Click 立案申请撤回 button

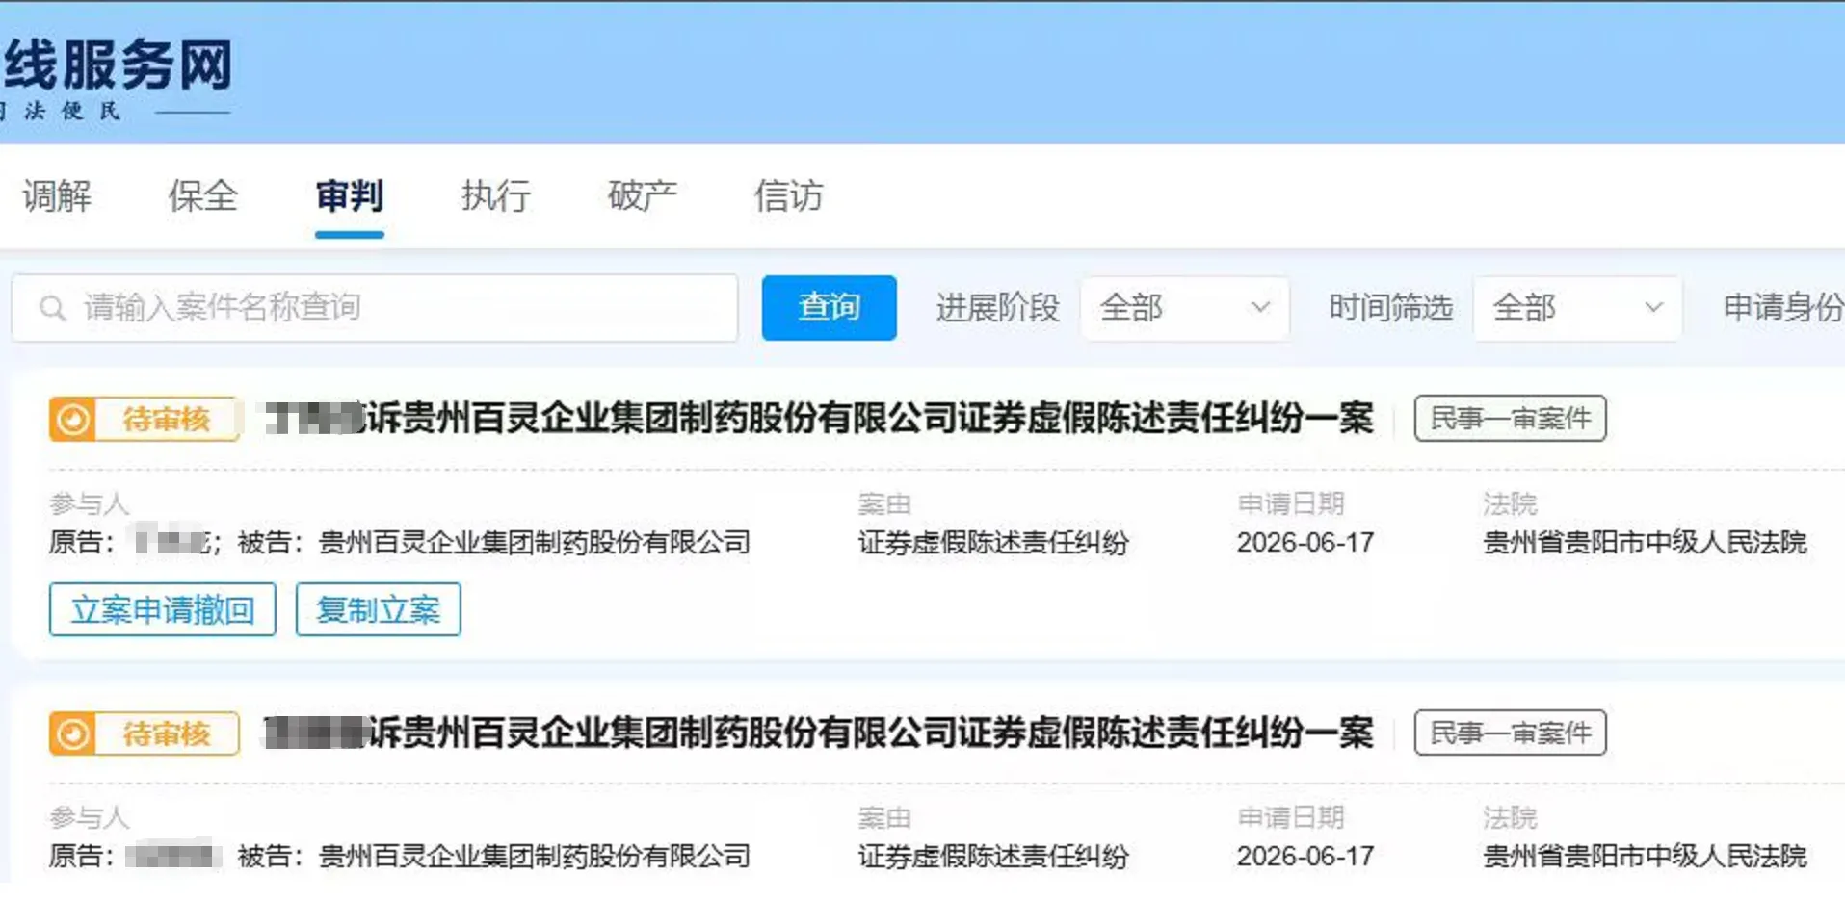(163, 609)
